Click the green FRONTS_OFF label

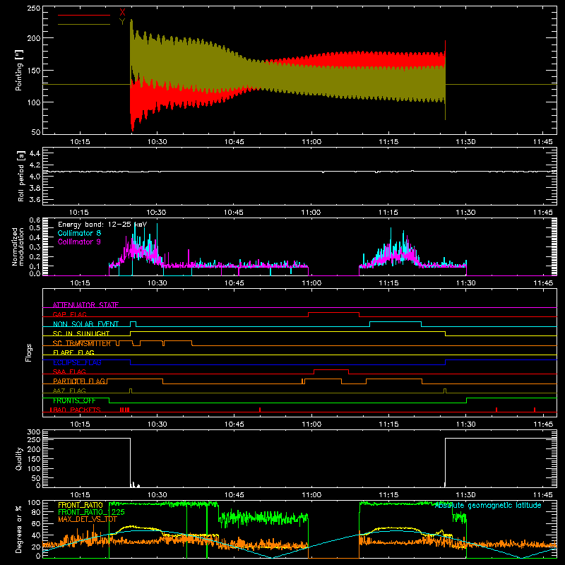click(74, 400)
